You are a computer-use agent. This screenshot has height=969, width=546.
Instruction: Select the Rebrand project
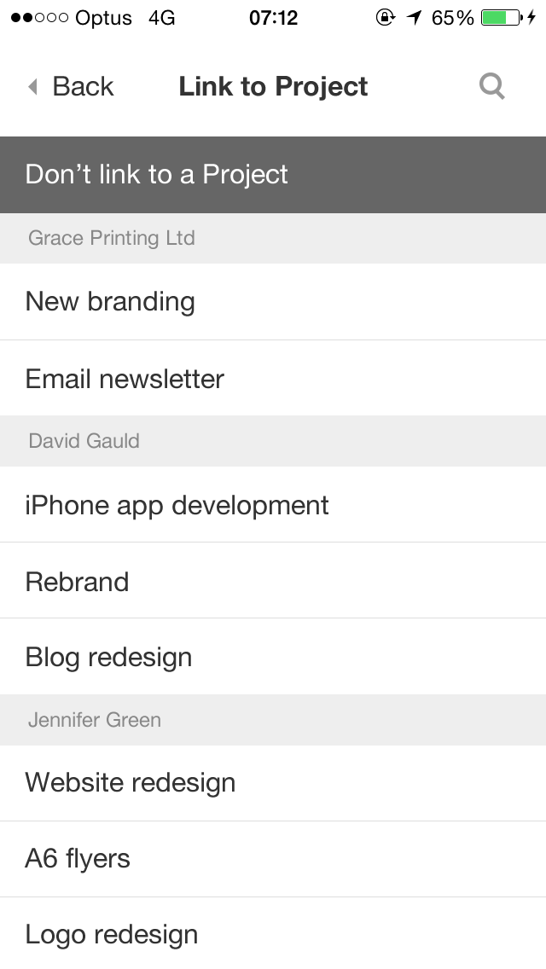coord(273,582)
